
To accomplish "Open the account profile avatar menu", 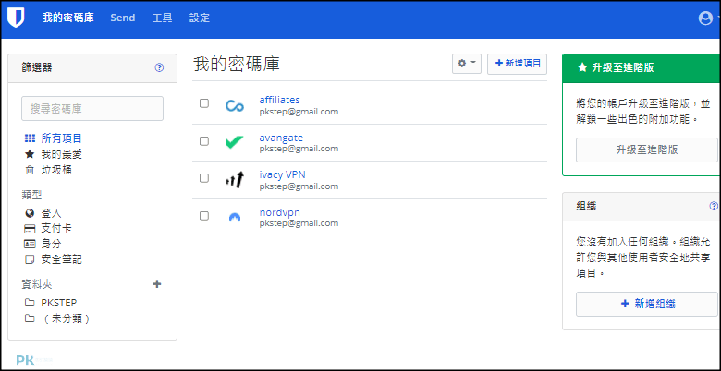I will click(x=705, y=18).
